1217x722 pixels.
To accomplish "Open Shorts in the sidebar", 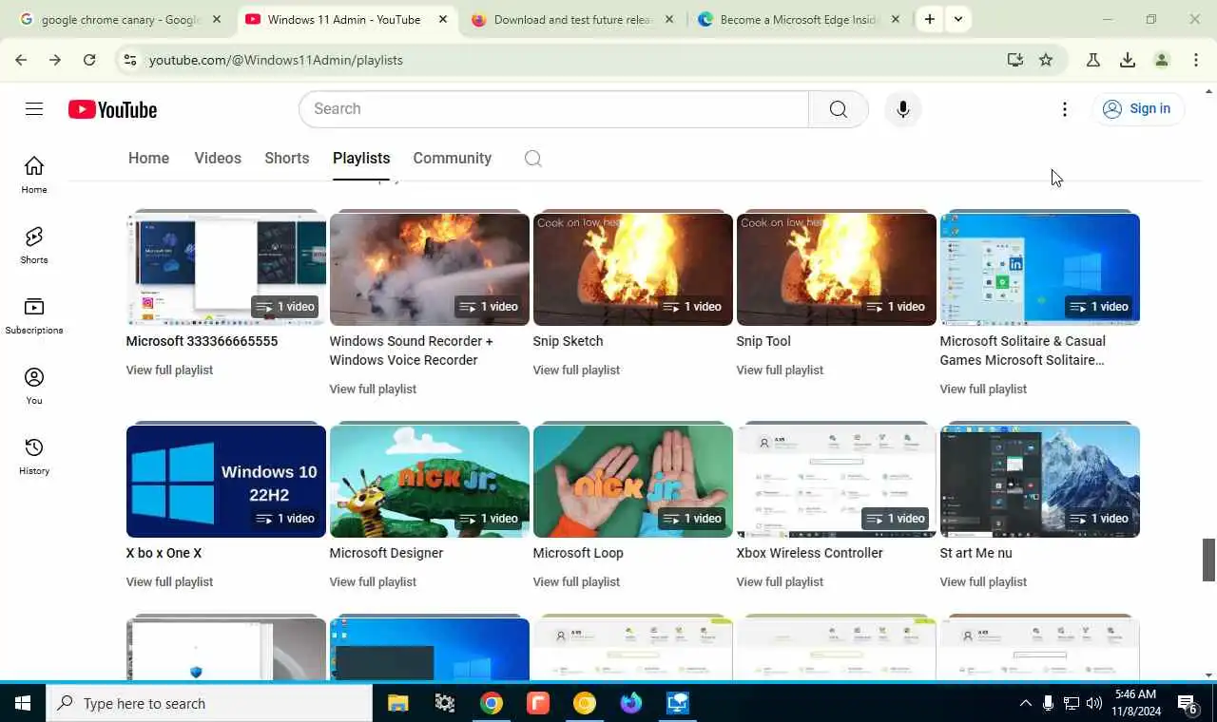I will tap(34, 246).
